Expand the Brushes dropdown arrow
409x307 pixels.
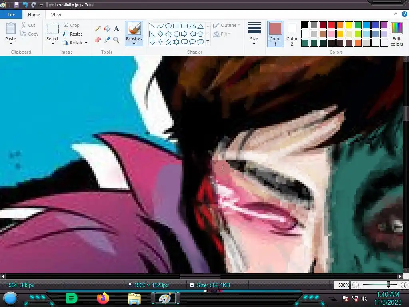coord(134,44)
